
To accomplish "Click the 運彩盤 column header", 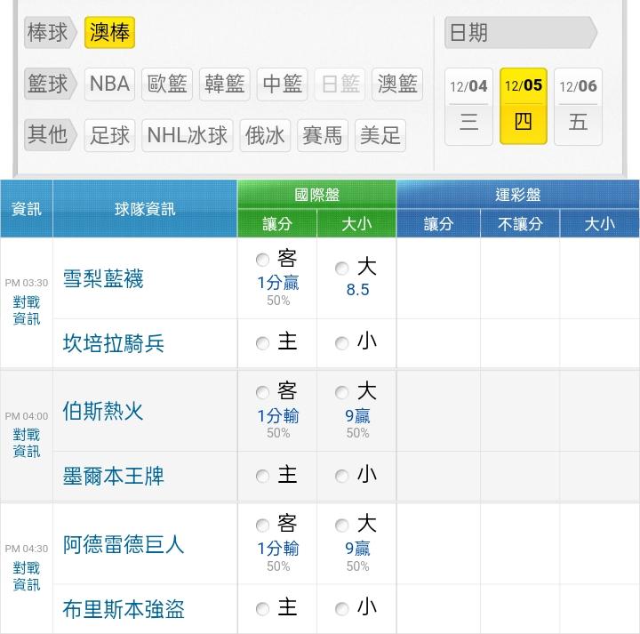I will (x=518, y=195).
